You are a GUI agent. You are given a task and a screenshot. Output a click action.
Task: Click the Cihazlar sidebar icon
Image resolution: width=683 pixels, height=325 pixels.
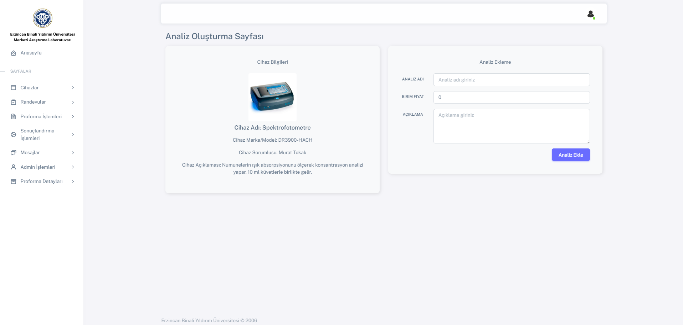point(14,88)
